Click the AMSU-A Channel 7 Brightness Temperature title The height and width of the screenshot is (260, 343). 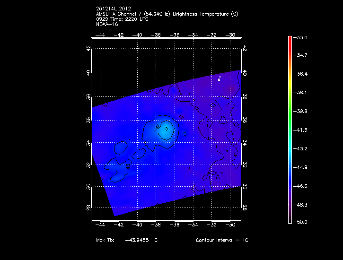[167, 14]
